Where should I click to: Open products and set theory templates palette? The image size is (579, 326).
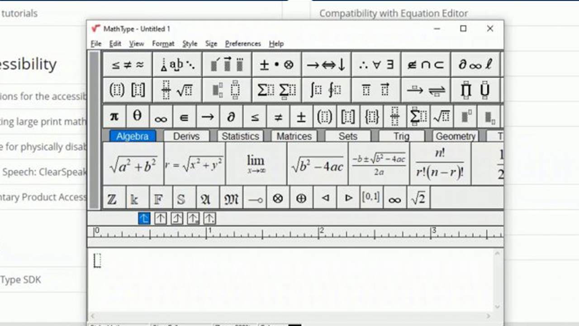(x=475, y=90)
